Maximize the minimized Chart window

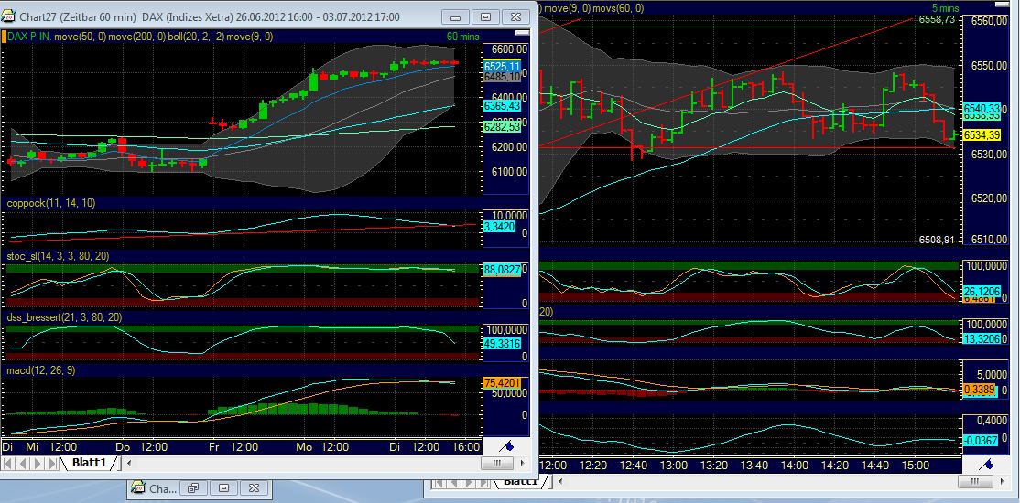pos(222,488)
